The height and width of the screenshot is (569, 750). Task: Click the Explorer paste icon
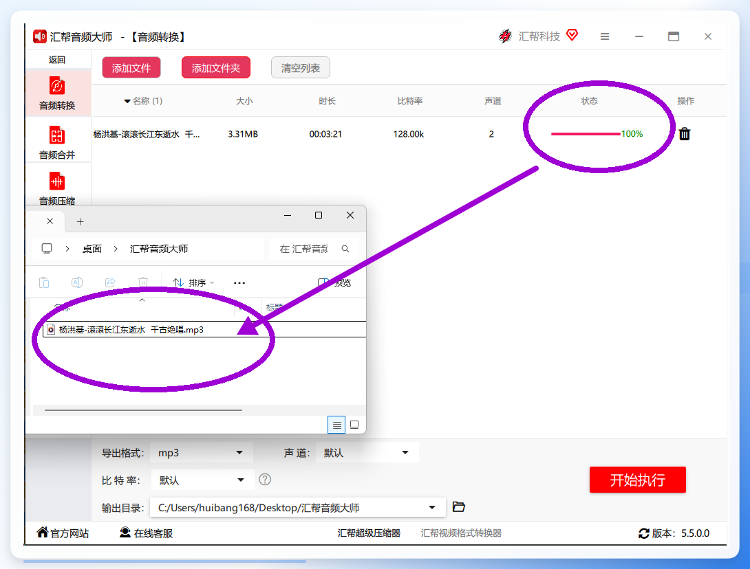coord(44,282)
